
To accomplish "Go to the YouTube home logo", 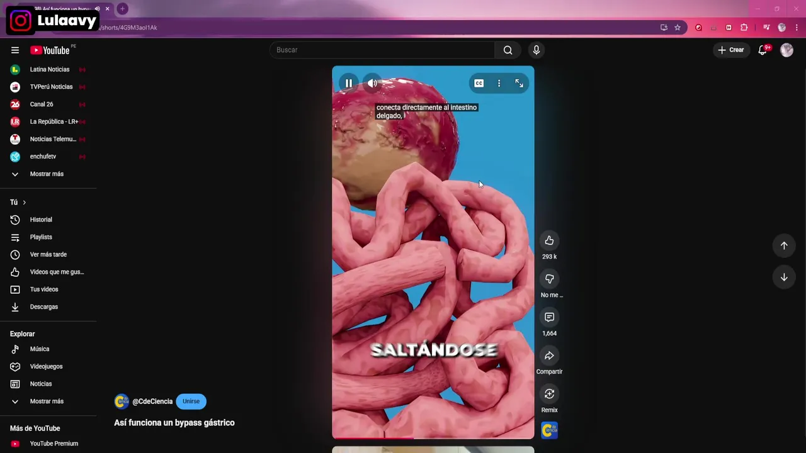I will point(50,50).
